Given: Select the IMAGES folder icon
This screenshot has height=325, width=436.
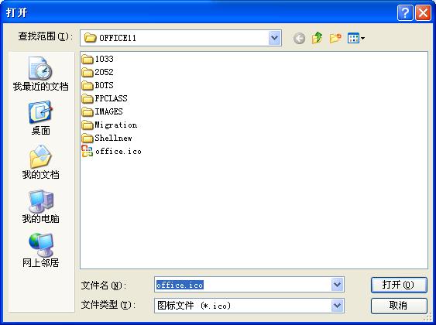Looking at the screenshot, I should coord(88,112).
